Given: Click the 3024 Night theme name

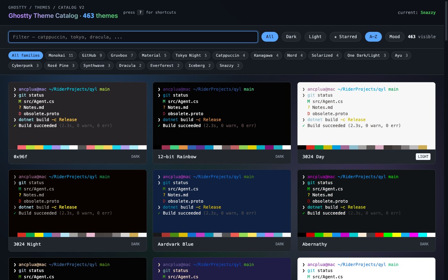Looking at the screenshot, I should tap(27, 244).
